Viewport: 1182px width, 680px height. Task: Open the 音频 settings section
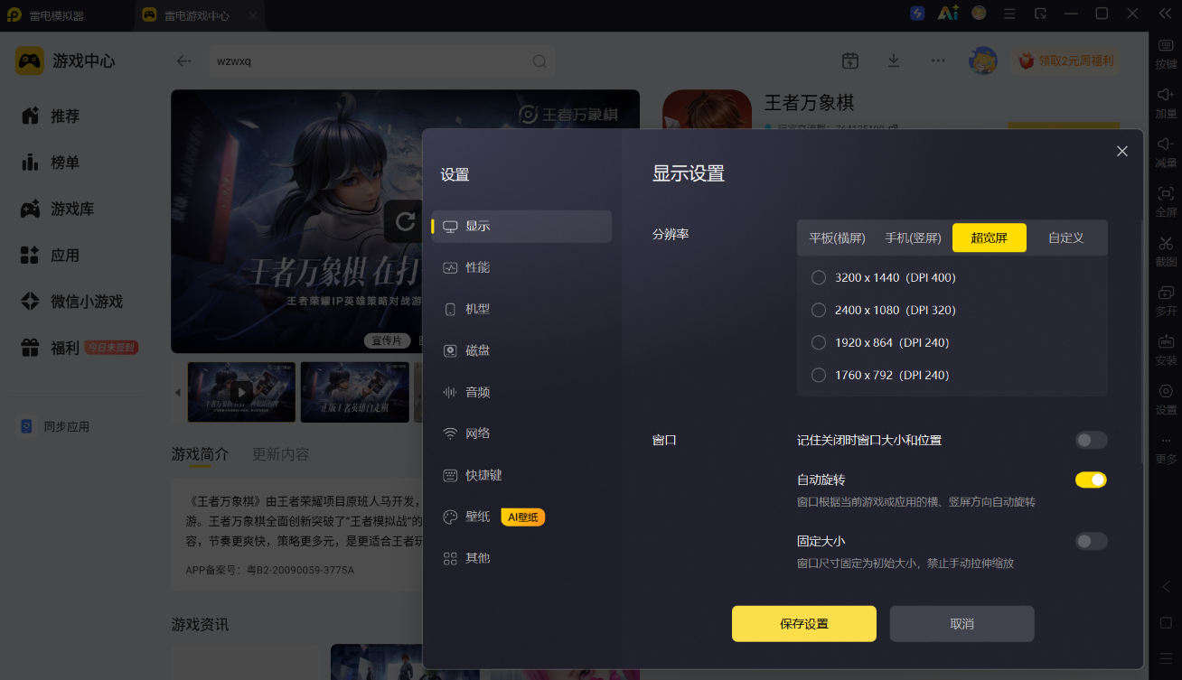click(x=521, y=392)
